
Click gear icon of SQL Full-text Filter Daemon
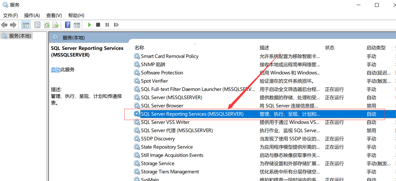click(x=137, y=89)
